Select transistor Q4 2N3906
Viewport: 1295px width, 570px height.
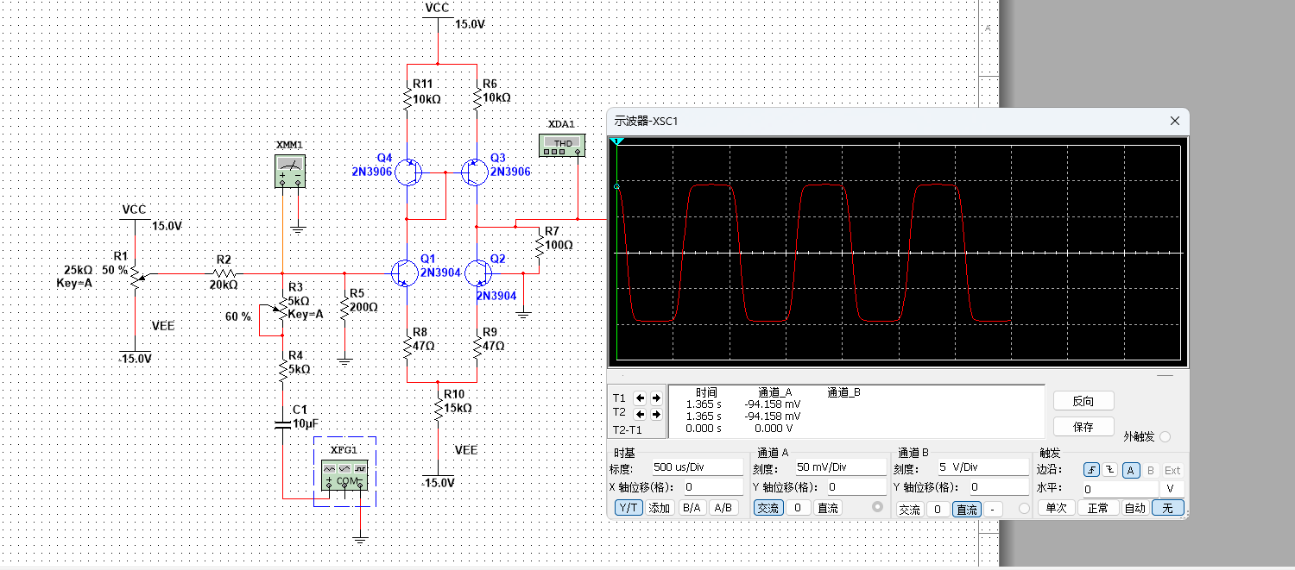407,172
